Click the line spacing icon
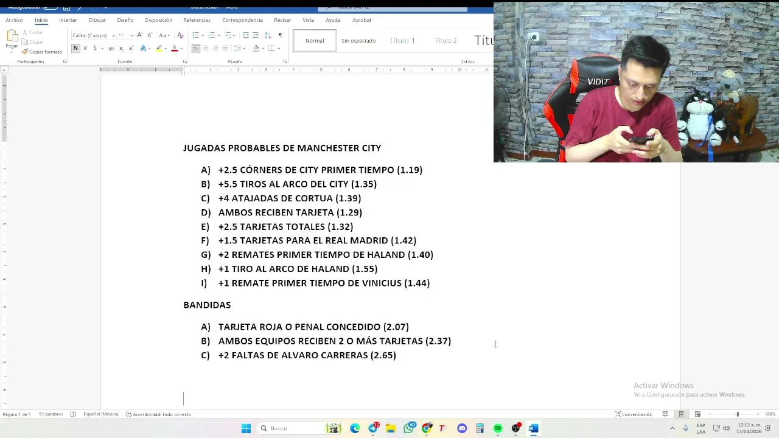 [238, 48]
